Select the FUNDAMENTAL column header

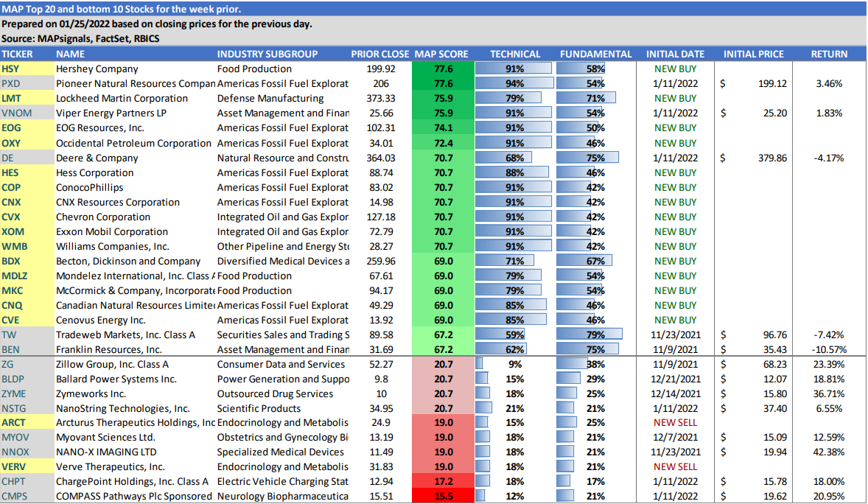tap(595, 55)
